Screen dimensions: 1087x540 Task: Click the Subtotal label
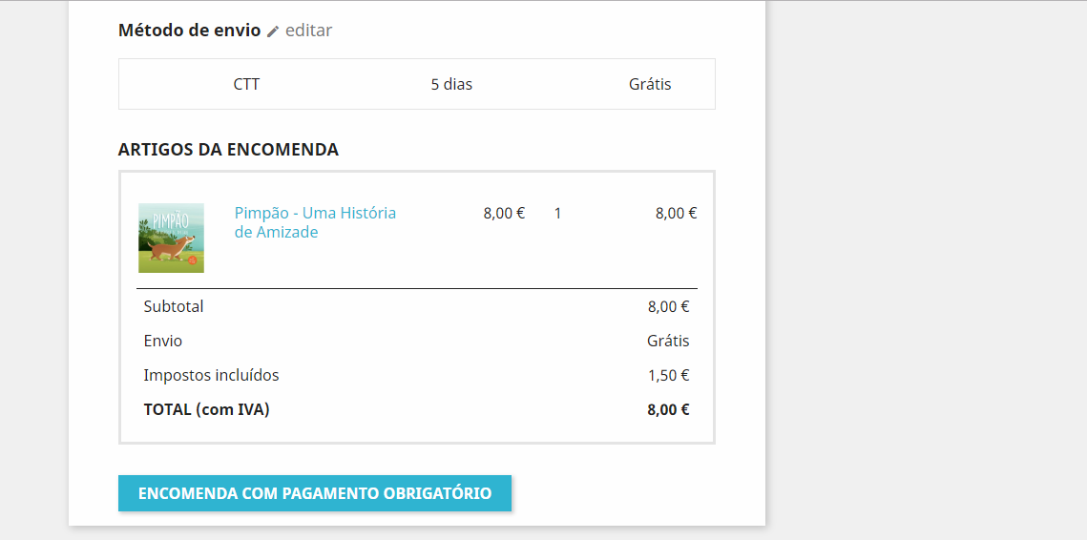tap(174, 306)
